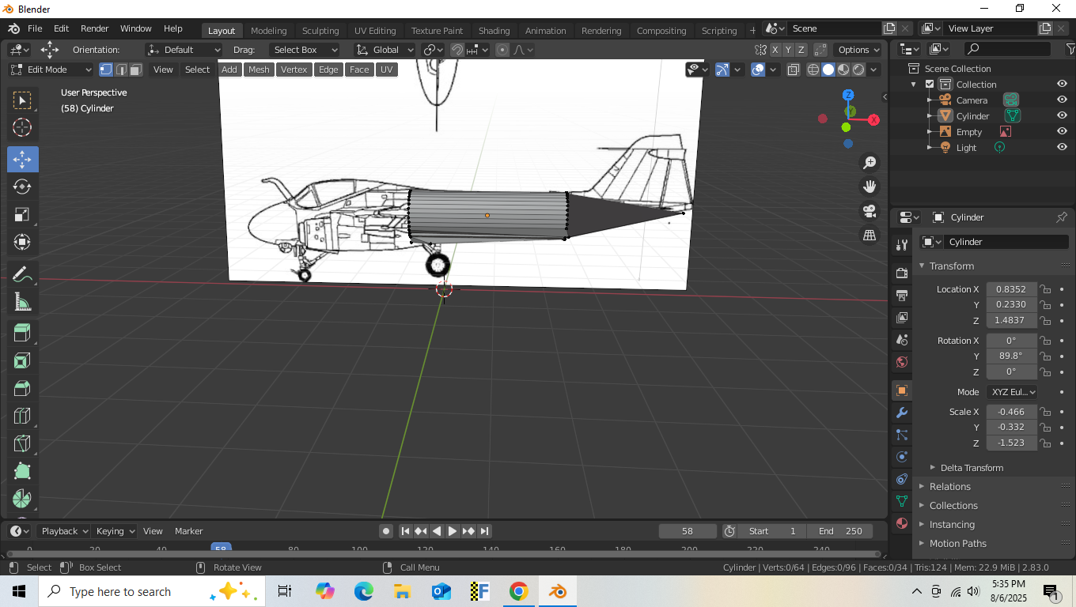This screenshot has height=607, width=1076.
Task: Hide the Cylinder object in the outliner
Action: pos(1062,115)
